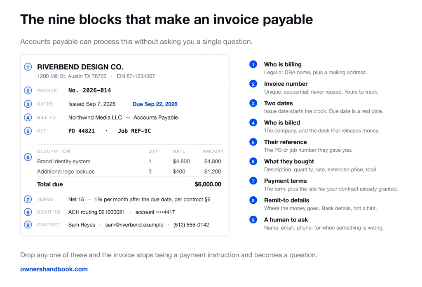Click the outlined number 4 marker beside BILL TO

[x=28, y=118]
